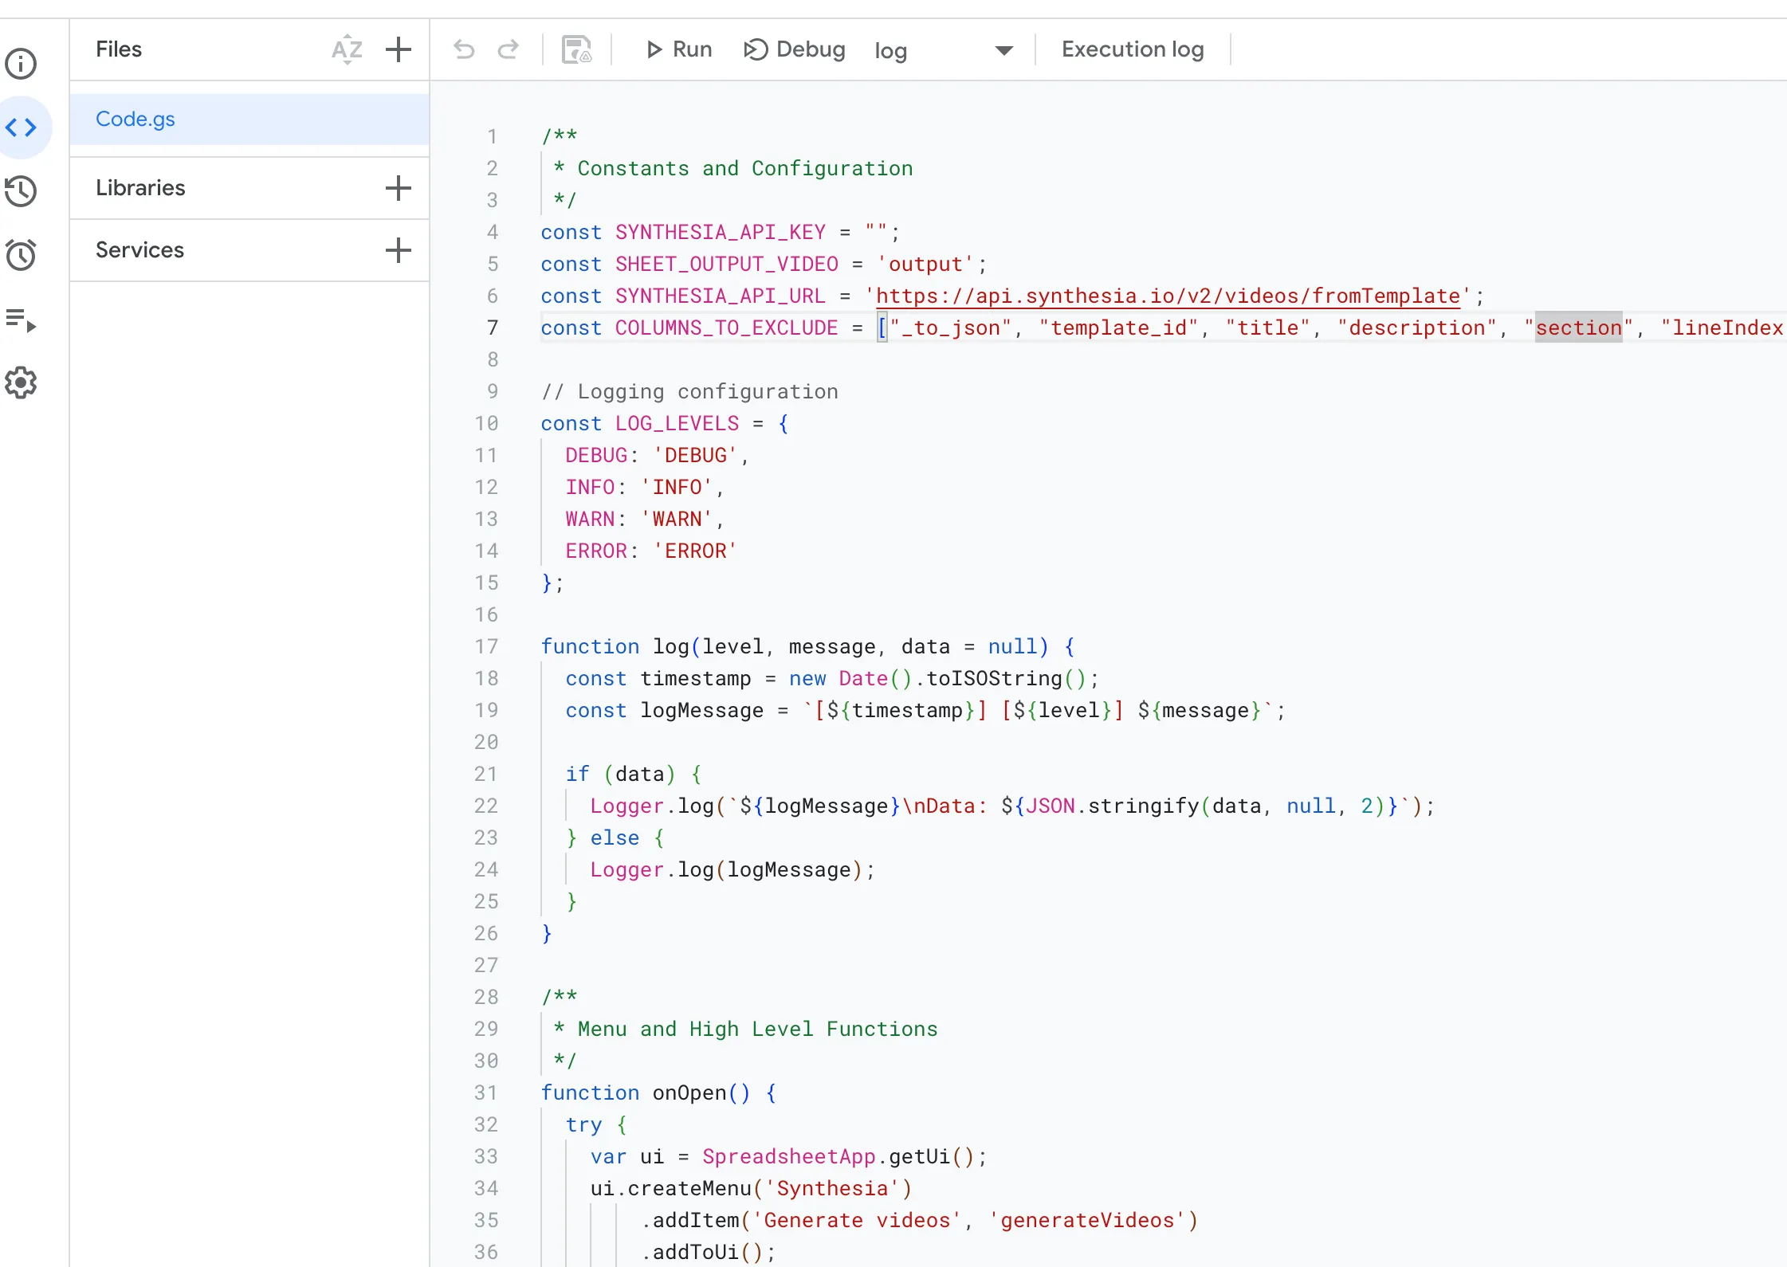Screen dimensions: 1787x1267
Task: Add a new file with plus icon
Action: click(398, 49)
